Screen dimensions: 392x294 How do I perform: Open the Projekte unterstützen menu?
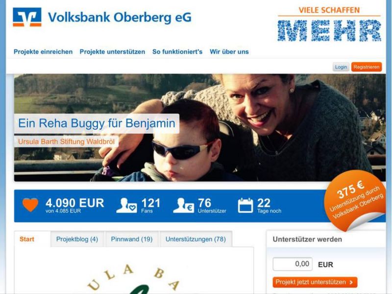tap(112, 52)
